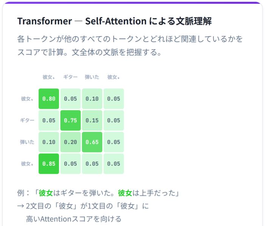Screen dimensions: 265x226
Task: Click the second green 彼女 in example sentence
Action: click(125, 193)
